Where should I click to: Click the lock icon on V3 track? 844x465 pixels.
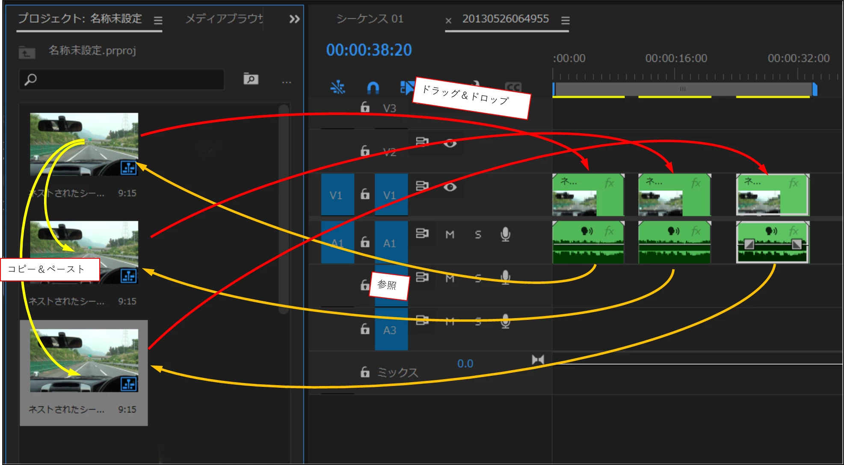coord(365,107)
